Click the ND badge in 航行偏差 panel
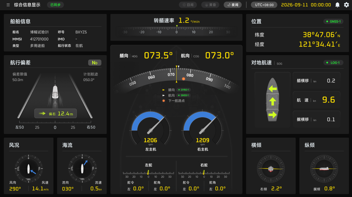Viewport: 352px width, 197px height. (94, 63)
